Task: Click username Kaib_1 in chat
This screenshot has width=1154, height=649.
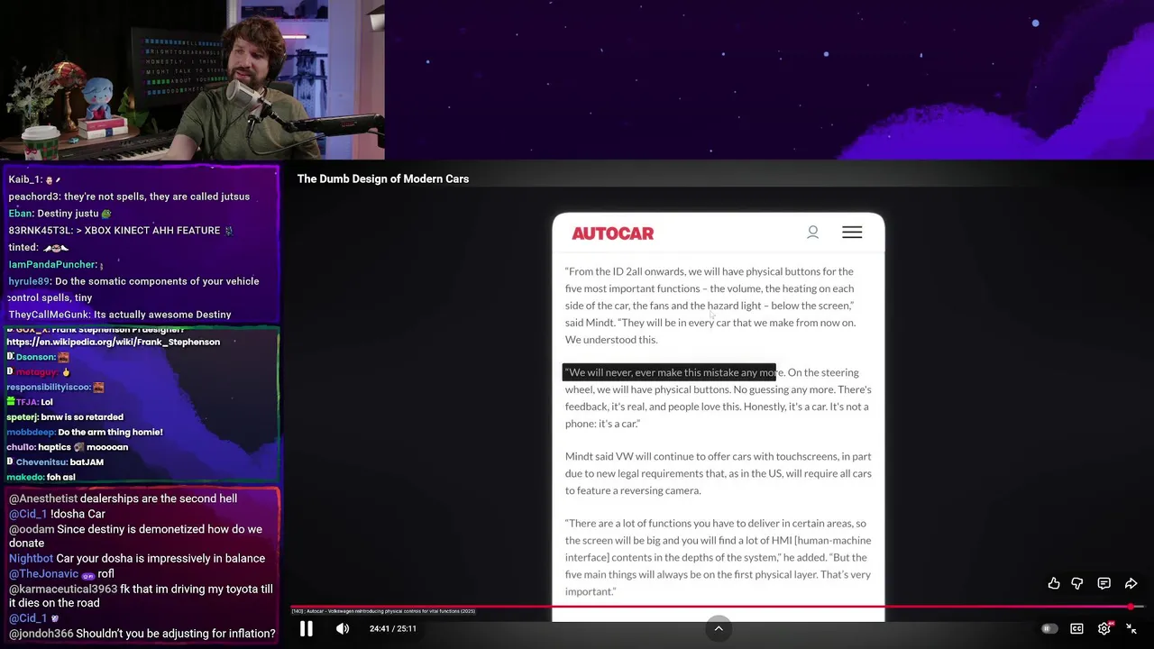Action: (24, 179)
